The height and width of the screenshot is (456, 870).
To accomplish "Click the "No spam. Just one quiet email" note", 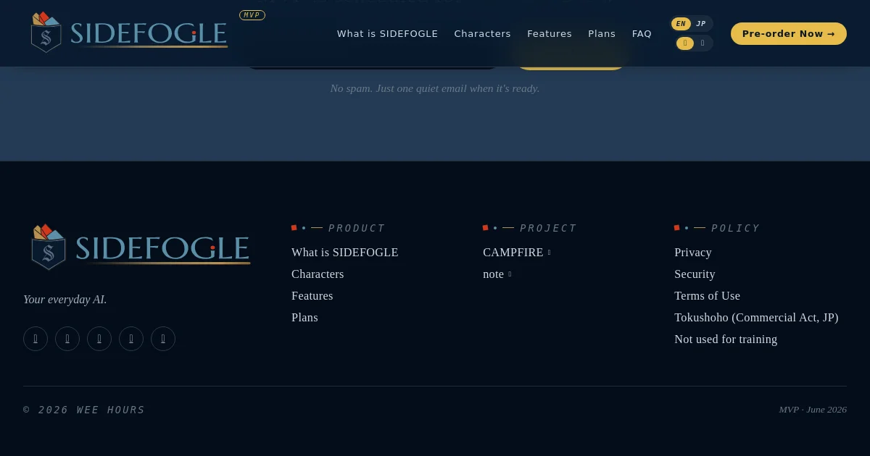I will 435,88.
